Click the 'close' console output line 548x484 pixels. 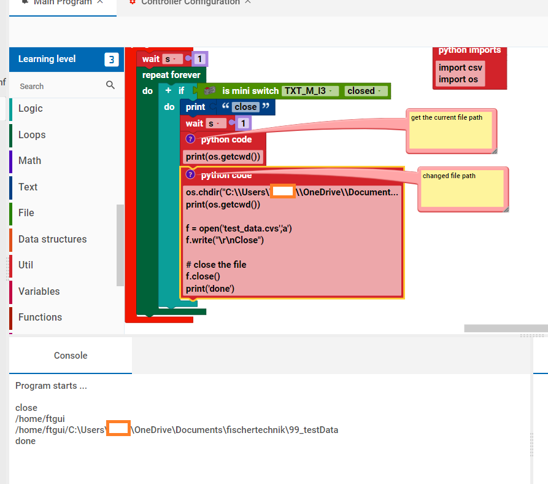[26, 408]
